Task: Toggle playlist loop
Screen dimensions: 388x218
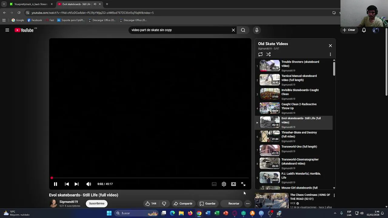Action: coord(260,54)
